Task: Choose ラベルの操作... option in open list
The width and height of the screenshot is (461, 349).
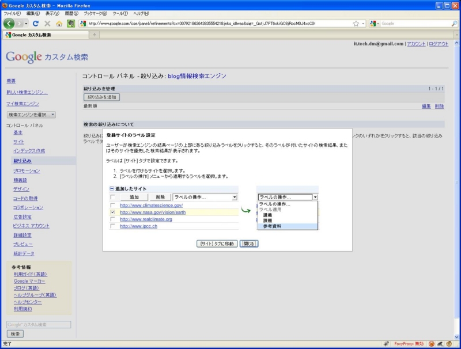Action: click(275, 204)
